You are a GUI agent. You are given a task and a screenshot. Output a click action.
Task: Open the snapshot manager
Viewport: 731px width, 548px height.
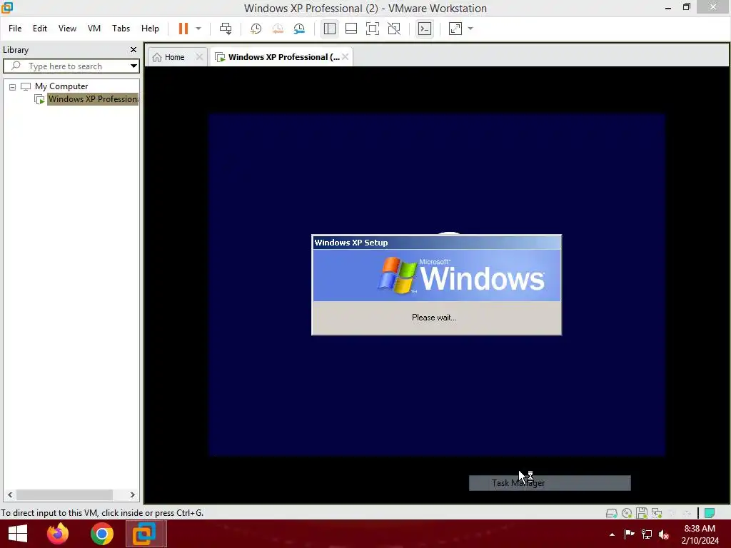pyautogui.click(x=299, y=29)
